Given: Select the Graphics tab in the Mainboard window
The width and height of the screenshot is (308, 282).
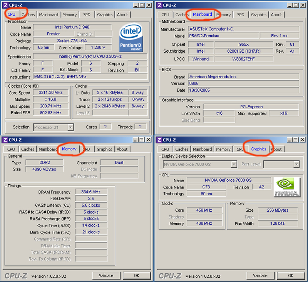Looking at the screenshot, I should pos(258,15).
